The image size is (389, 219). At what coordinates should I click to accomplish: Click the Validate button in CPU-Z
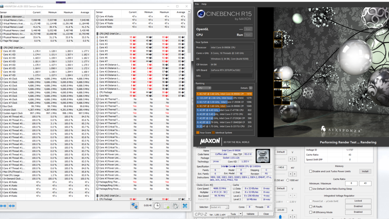[251, 214]
